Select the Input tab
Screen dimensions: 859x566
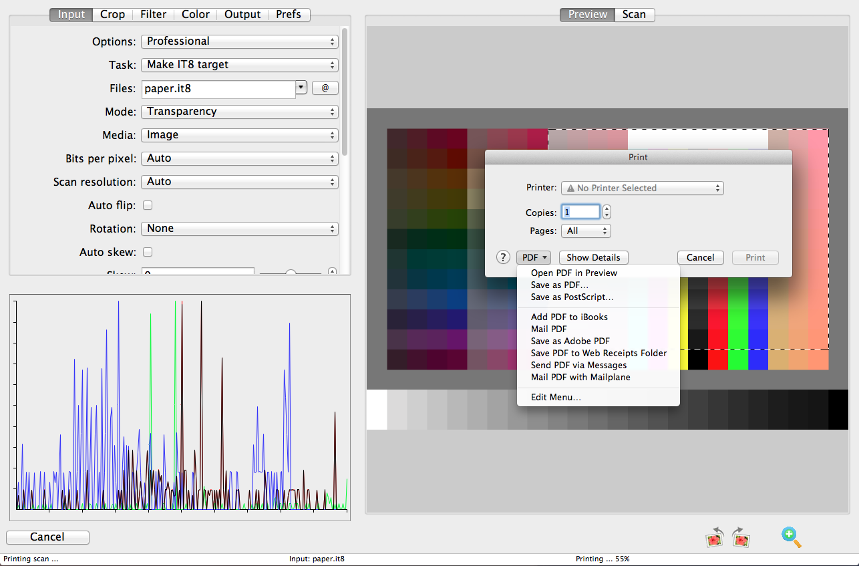(x=71, y=14)
